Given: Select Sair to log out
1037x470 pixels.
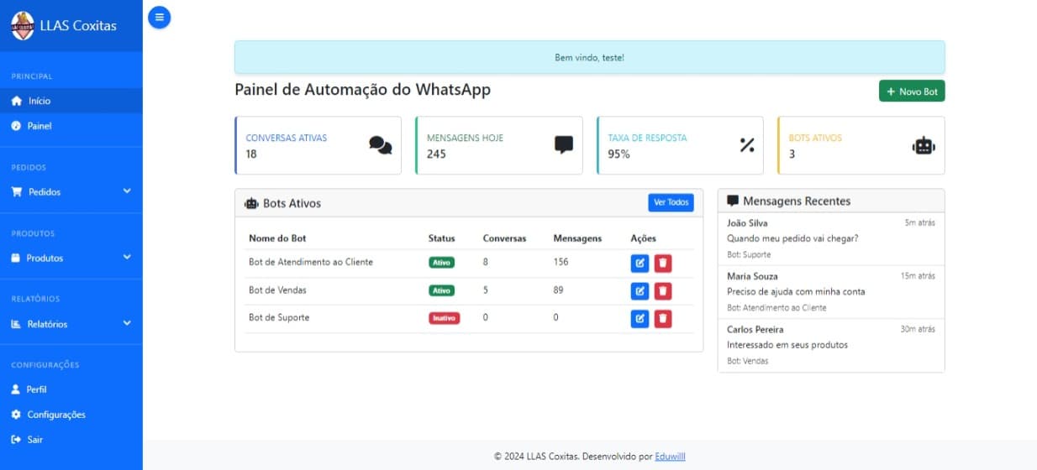Looking at the screenshot, I should pyautogui.click(x=71, y=440).
